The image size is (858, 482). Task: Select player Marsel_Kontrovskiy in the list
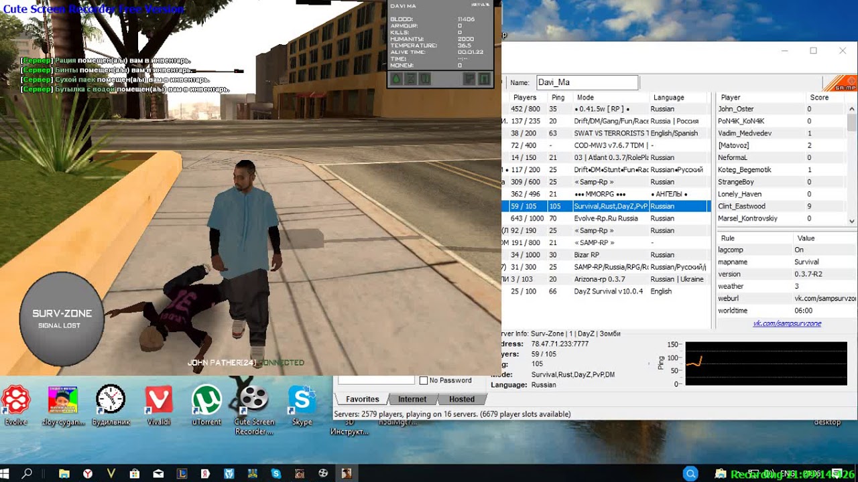[x=782, y=218]
